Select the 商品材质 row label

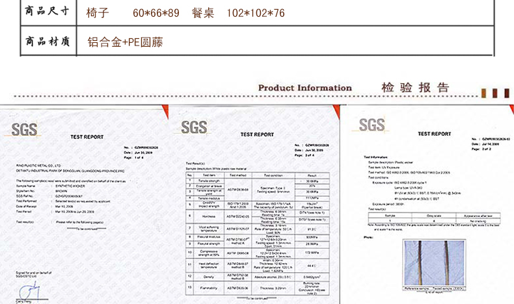[x=47, y=42]
